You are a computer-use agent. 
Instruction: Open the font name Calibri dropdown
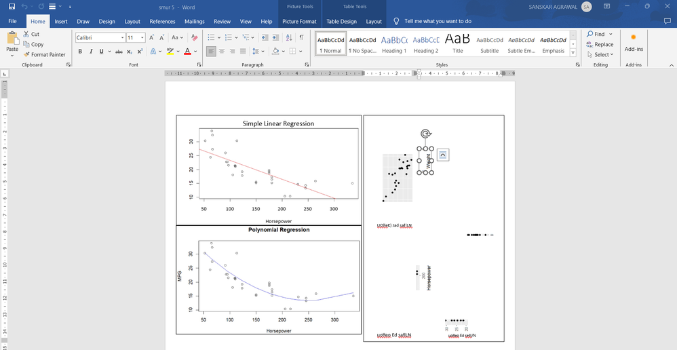(123, 38)
